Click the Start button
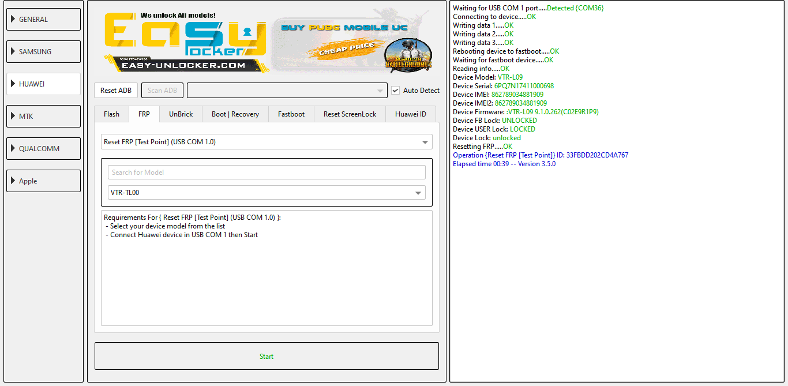 (267, 356)
